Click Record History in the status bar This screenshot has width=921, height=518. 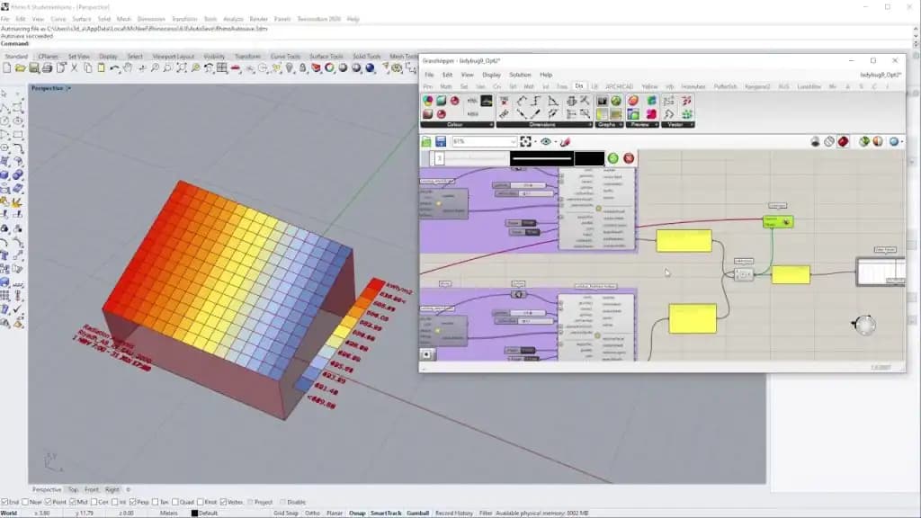point(454,513)
